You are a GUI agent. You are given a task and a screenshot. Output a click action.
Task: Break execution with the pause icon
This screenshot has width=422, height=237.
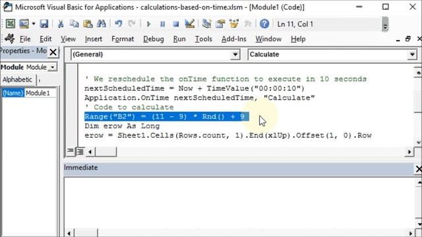tap(162, 24)
